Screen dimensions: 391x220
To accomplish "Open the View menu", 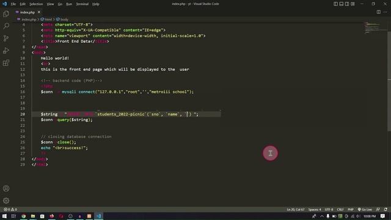I will click(x=50, y=4).
